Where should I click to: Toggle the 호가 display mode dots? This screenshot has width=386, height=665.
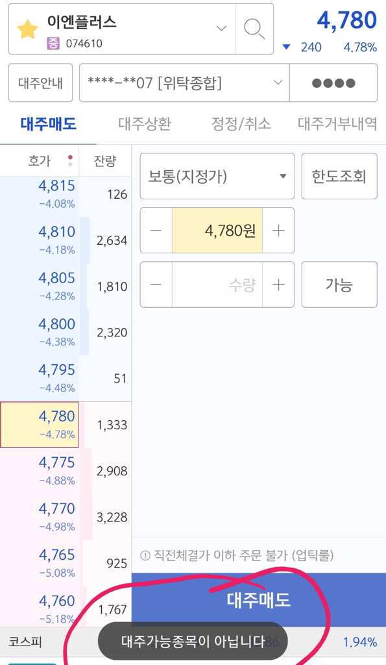coord(70,161)
